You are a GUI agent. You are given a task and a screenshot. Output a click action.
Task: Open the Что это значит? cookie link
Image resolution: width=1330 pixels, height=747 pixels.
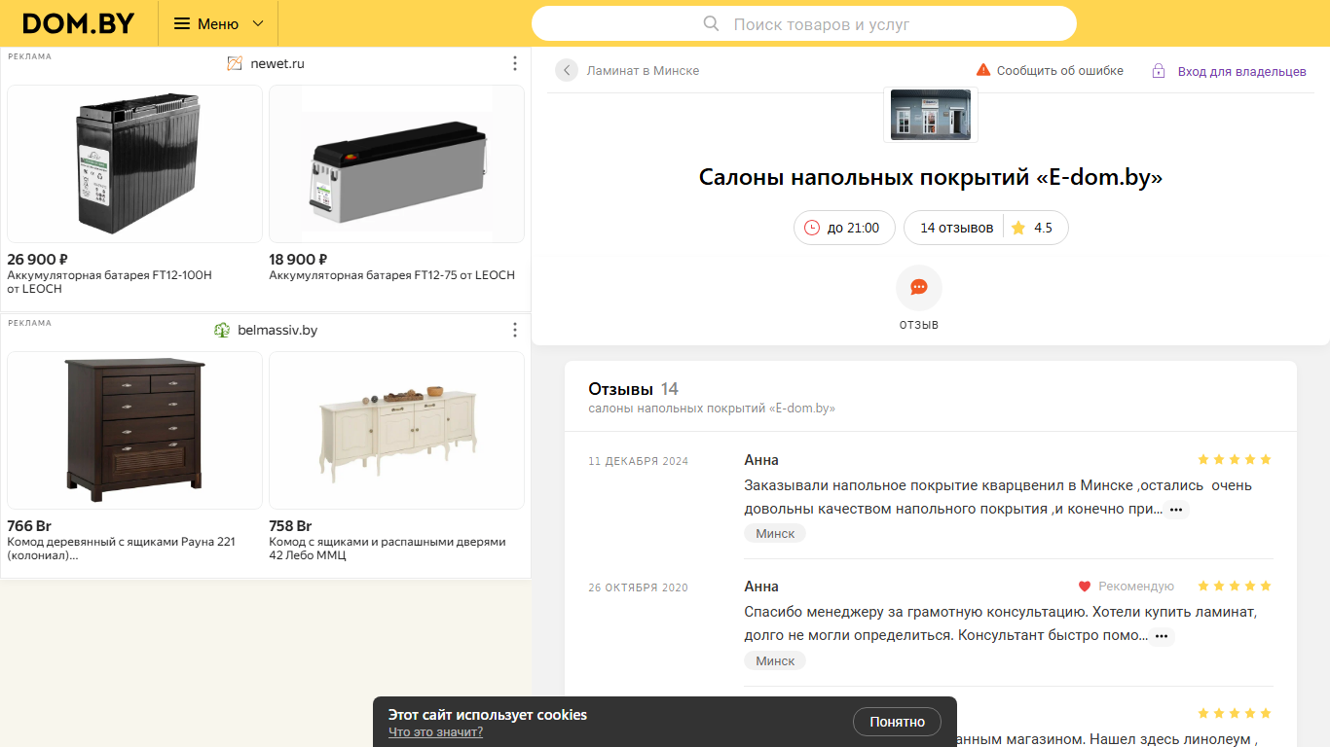[x=435, y=732]
